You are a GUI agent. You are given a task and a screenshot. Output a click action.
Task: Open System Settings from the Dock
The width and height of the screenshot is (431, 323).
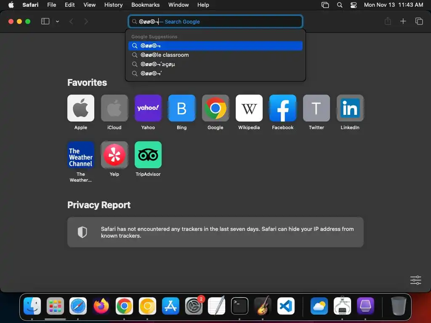(194, 306)
